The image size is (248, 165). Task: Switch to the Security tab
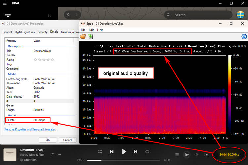42,32
